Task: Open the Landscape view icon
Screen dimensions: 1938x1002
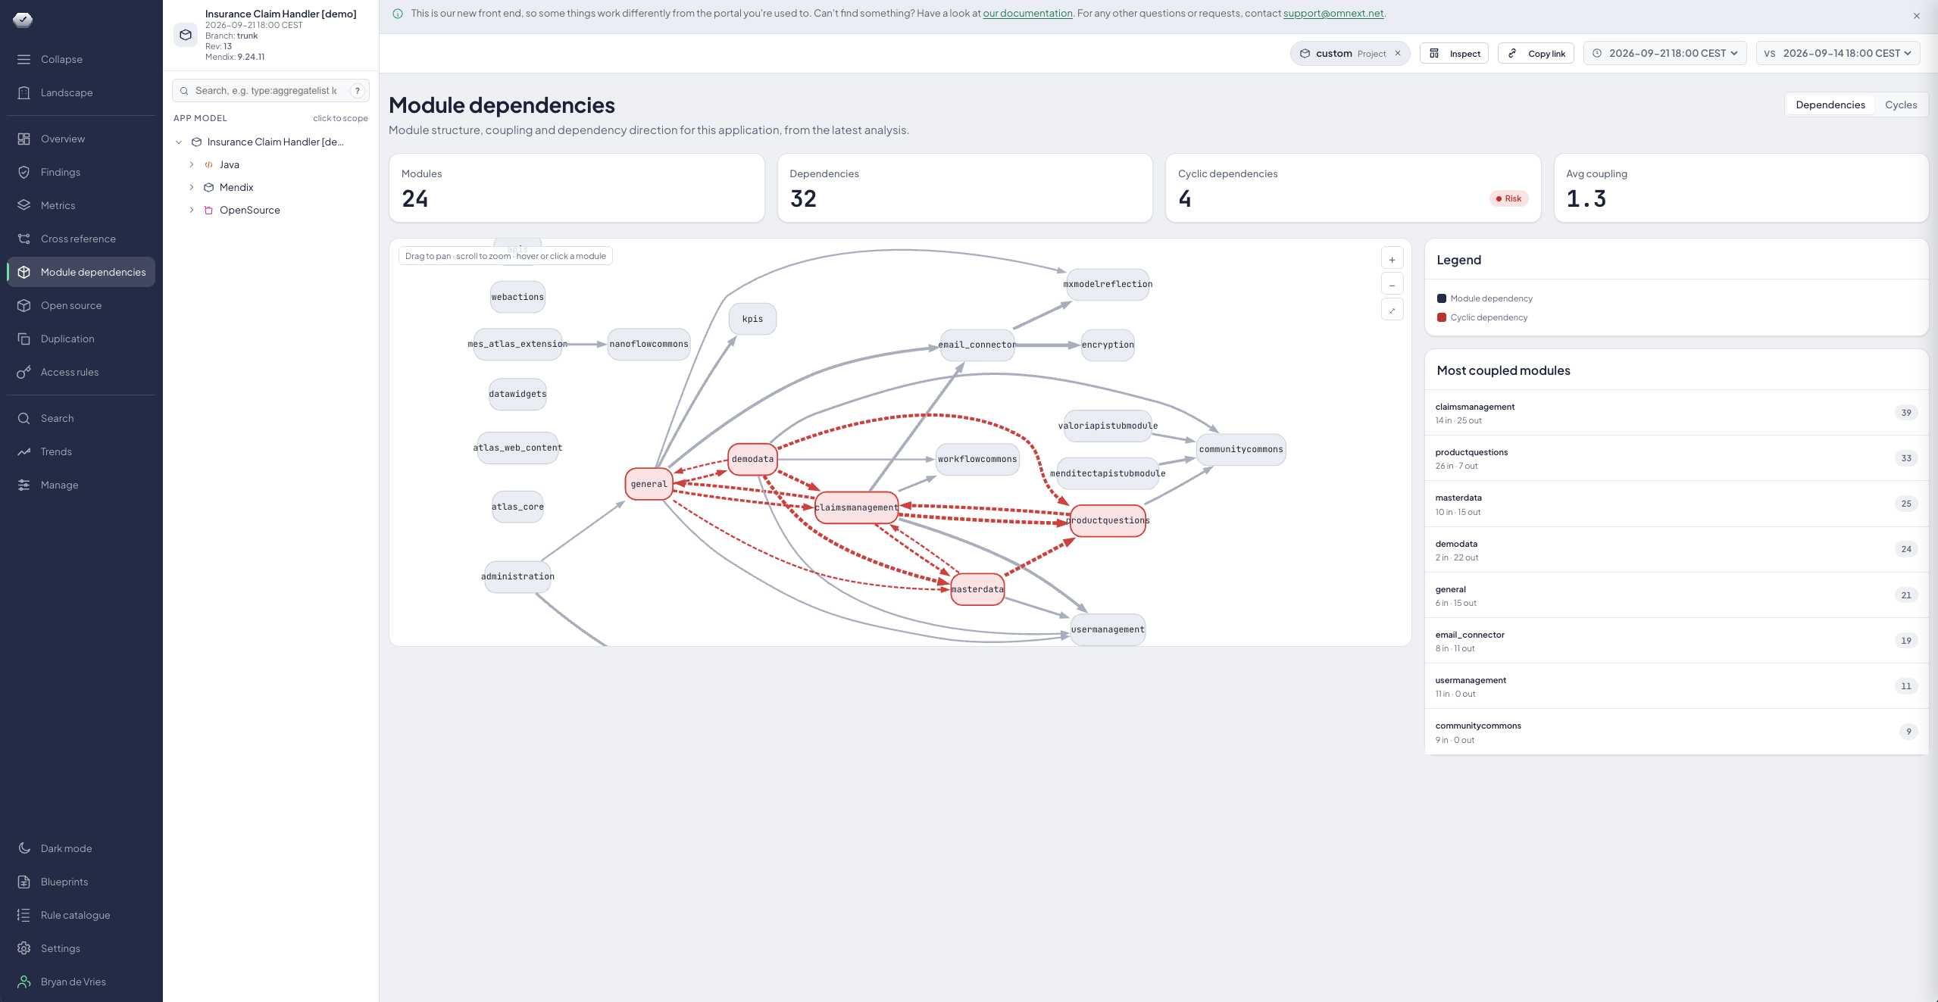Action: [x=24, y=92]
